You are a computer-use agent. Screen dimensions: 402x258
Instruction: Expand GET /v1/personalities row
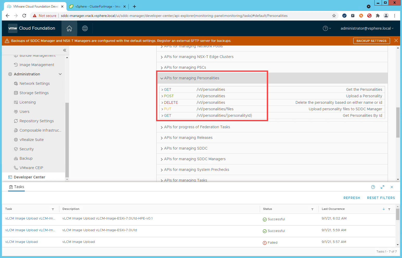(x=272, y=89)
